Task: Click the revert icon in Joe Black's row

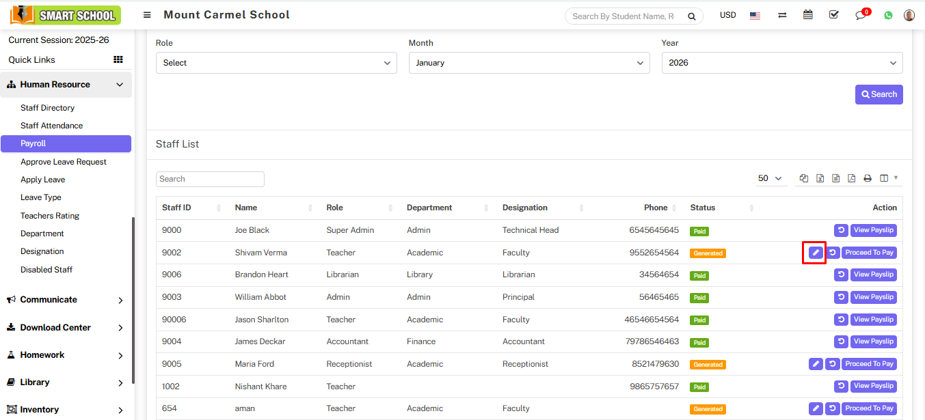Action: pyautogui.click(x=841, y=230)
